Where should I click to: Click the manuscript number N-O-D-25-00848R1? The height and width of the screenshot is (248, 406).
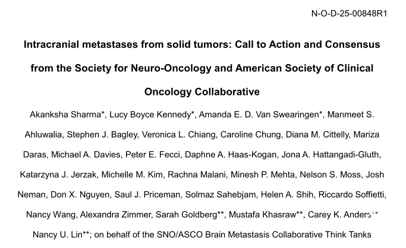(x=349, y=14)
